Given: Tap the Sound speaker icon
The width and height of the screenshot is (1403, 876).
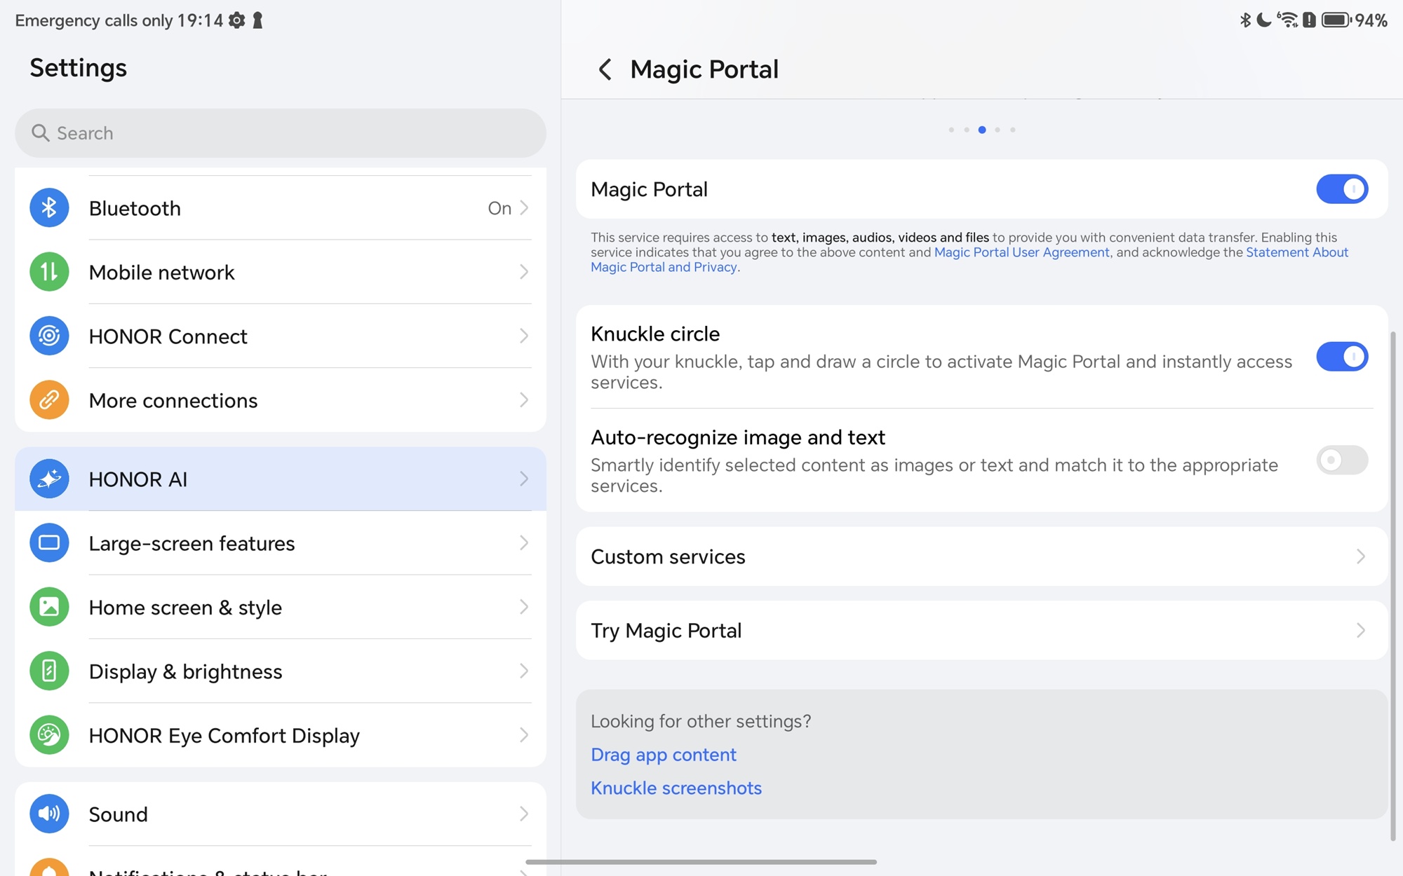Looking at the screenshot, I should pyautogui.click(x=49, y=814).
